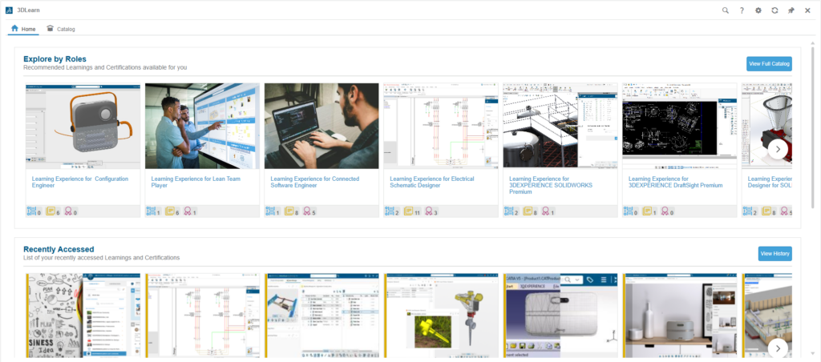This screenshot has height=362, width=821.
Task: Click learning path icon on Configuration Engineer card
Action: pos(30,211)
